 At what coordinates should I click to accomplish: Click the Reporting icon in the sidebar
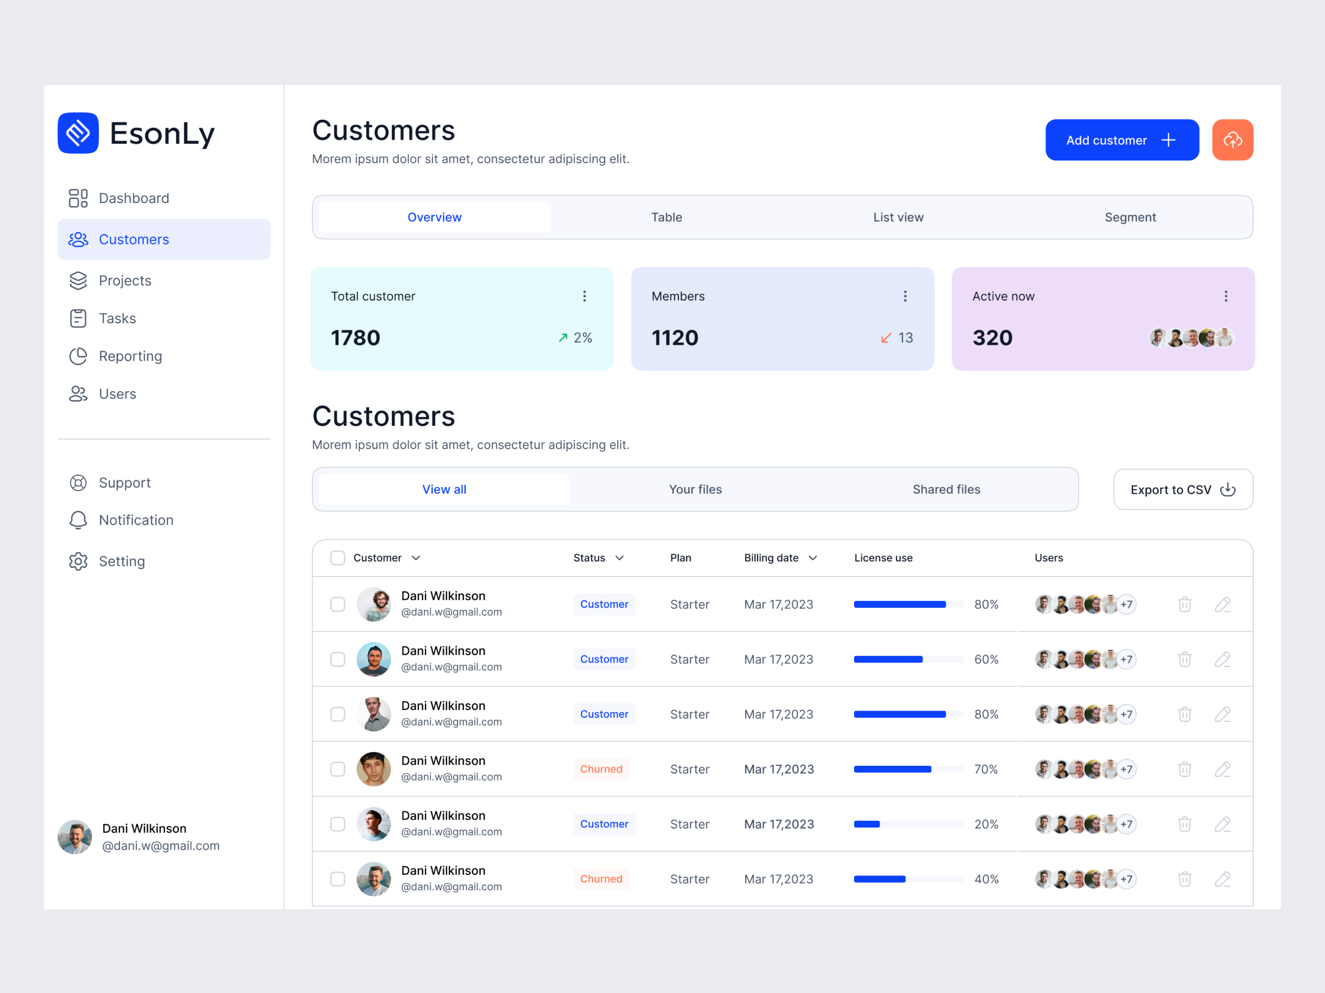tap(78, 355)
